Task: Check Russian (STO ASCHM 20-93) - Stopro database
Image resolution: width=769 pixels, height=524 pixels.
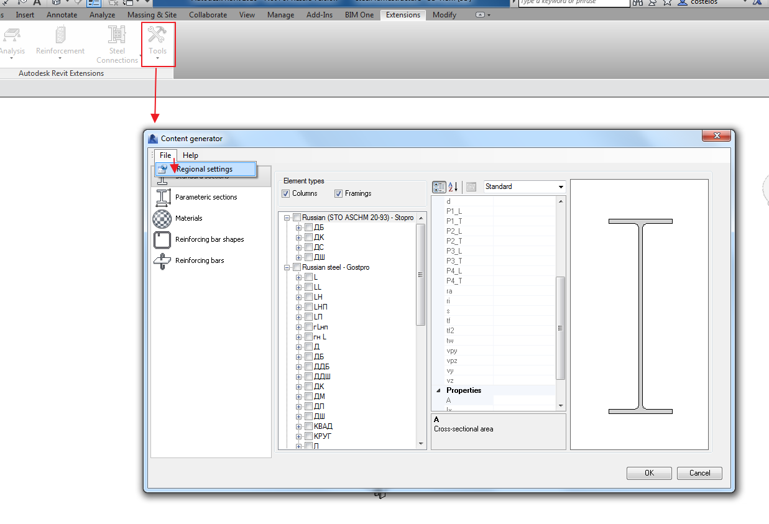Action: point(297,218)
